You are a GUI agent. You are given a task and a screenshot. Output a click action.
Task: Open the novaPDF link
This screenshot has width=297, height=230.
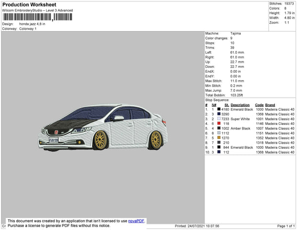(137, 221)
